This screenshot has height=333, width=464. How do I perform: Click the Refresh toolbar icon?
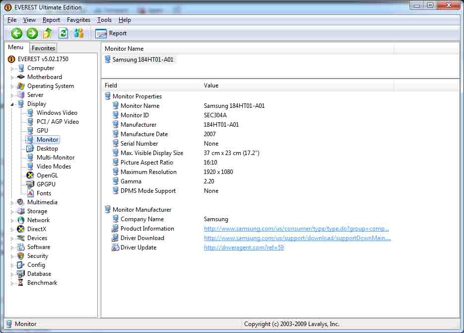[x=63, y=33]
